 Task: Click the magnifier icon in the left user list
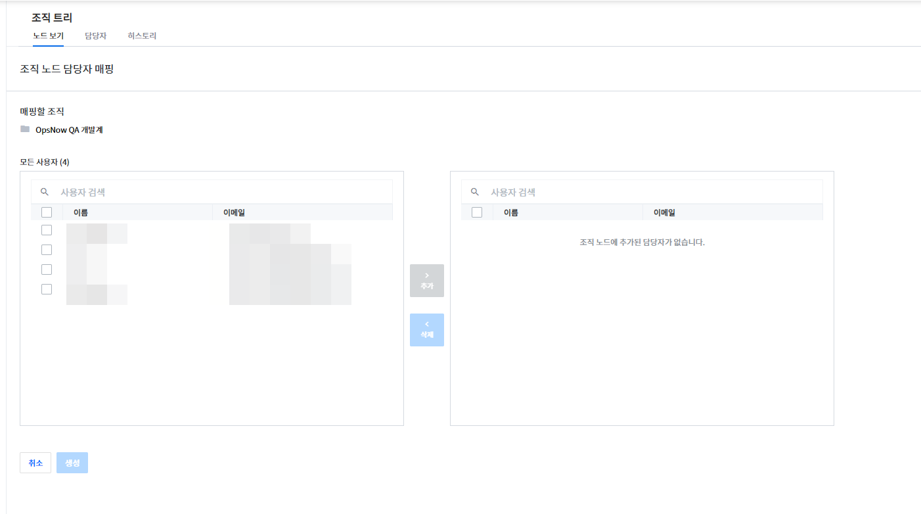click(45, 192)
